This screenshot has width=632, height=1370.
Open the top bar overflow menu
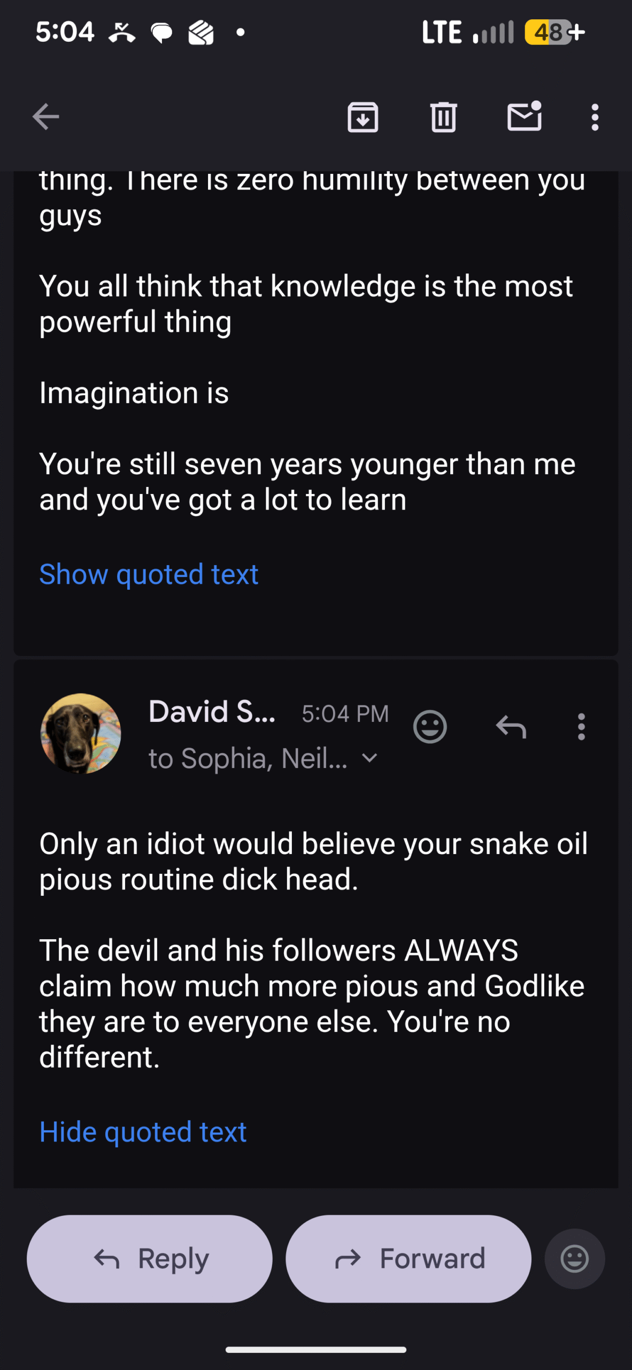point(595,117)
